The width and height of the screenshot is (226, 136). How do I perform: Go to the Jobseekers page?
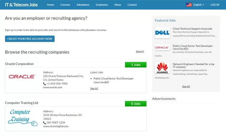83,5
